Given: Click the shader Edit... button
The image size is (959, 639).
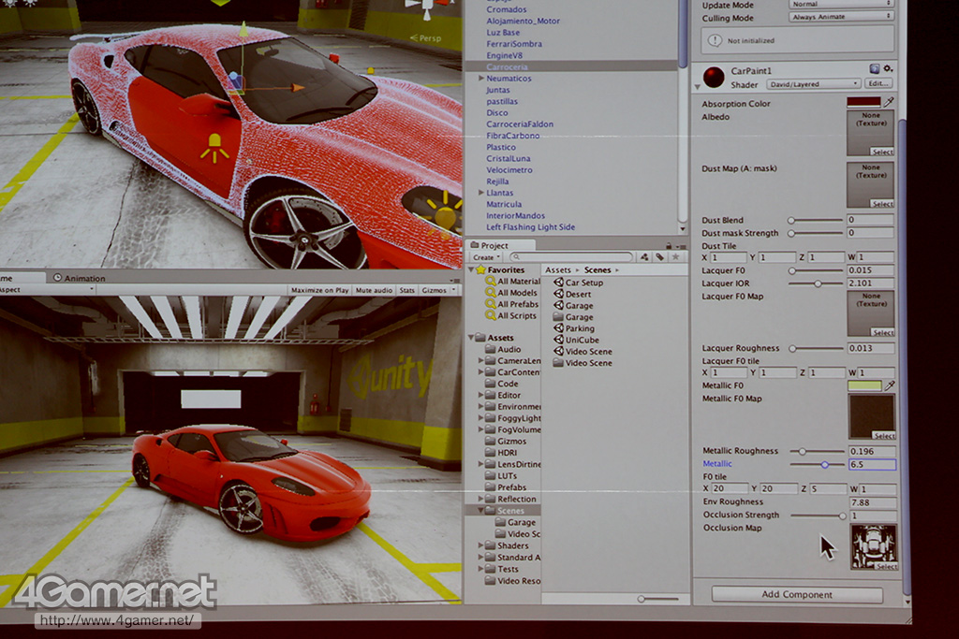Looking at the screenshot, I should point(878,83).
